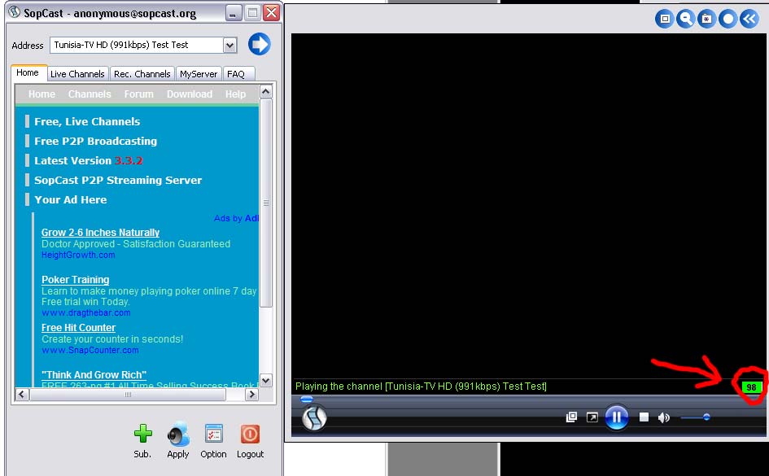Click the calendar-style icon above the player
Viewport: 769px width, 476px height.
(x=706, y=19)
